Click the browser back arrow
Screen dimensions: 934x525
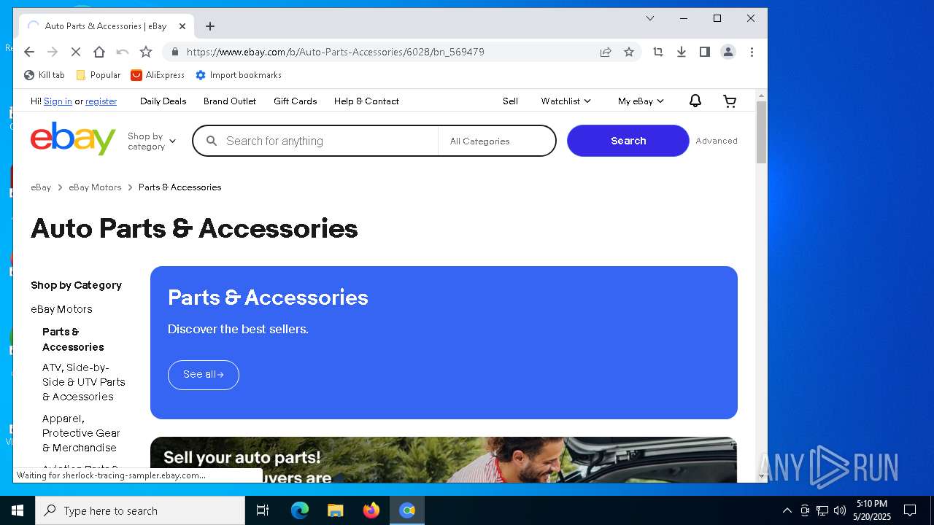(29, 52)
